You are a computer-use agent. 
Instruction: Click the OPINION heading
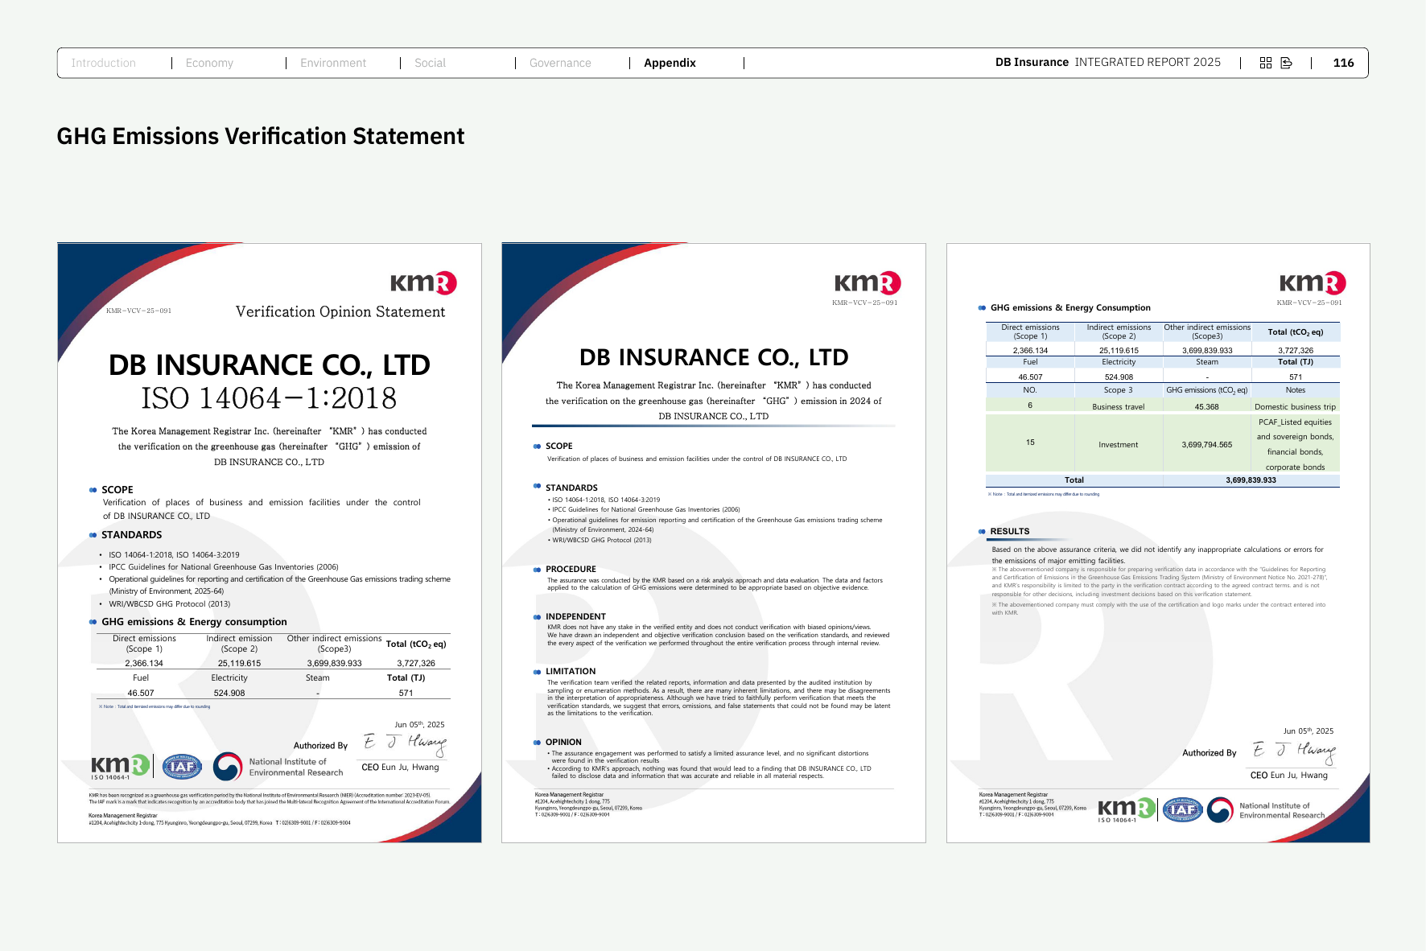tap(563, 742)
